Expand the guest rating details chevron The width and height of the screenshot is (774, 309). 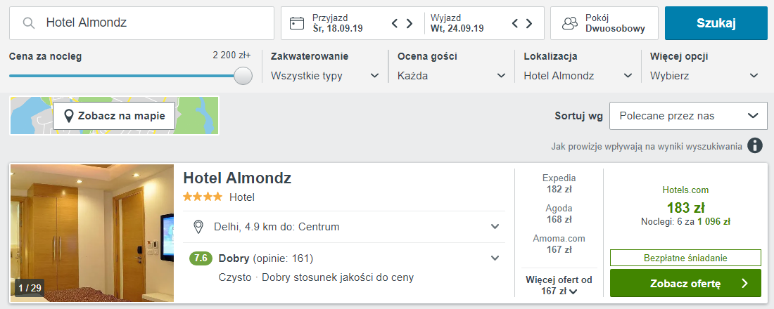[494, 258]
